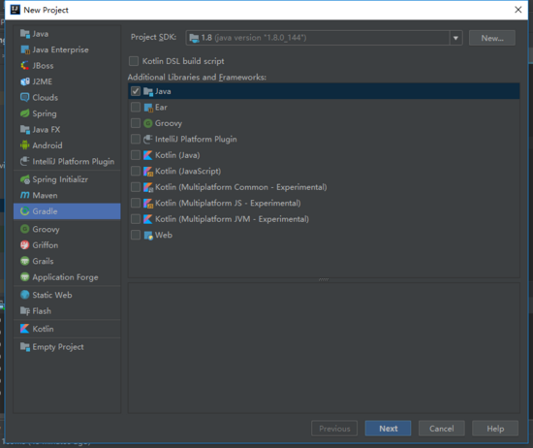Enable IntelliJ Platform Plugin framework checkbox
This screenshot has height=448, width=533.
pos(136,139)
